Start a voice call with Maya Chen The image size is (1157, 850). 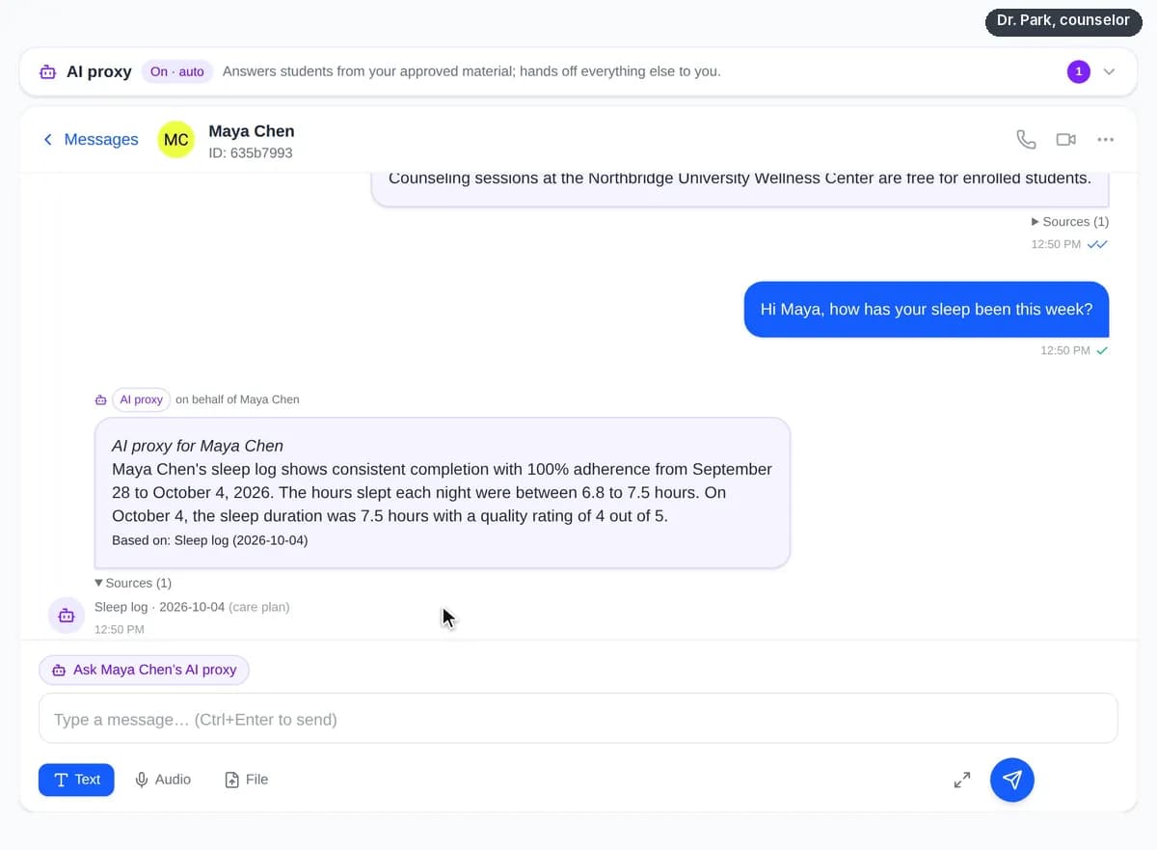coord(1026,140)
